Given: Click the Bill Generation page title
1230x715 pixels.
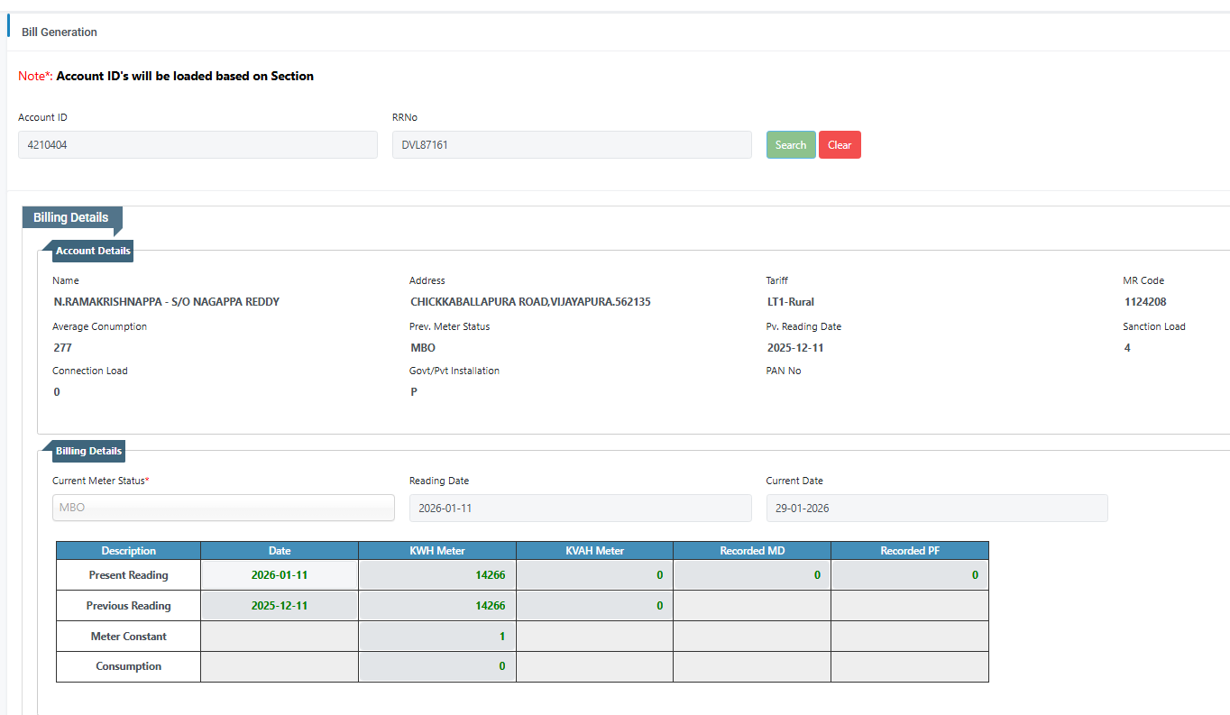Looking at the screenshot, I should pyautogui.click(x=60, y=32).
